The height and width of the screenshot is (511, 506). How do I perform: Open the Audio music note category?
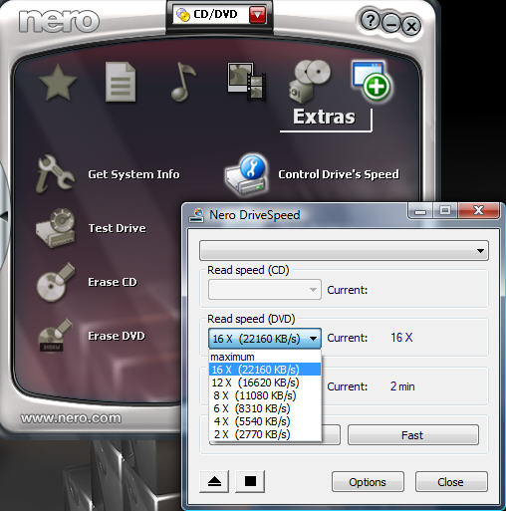click(x=183, y=82)
